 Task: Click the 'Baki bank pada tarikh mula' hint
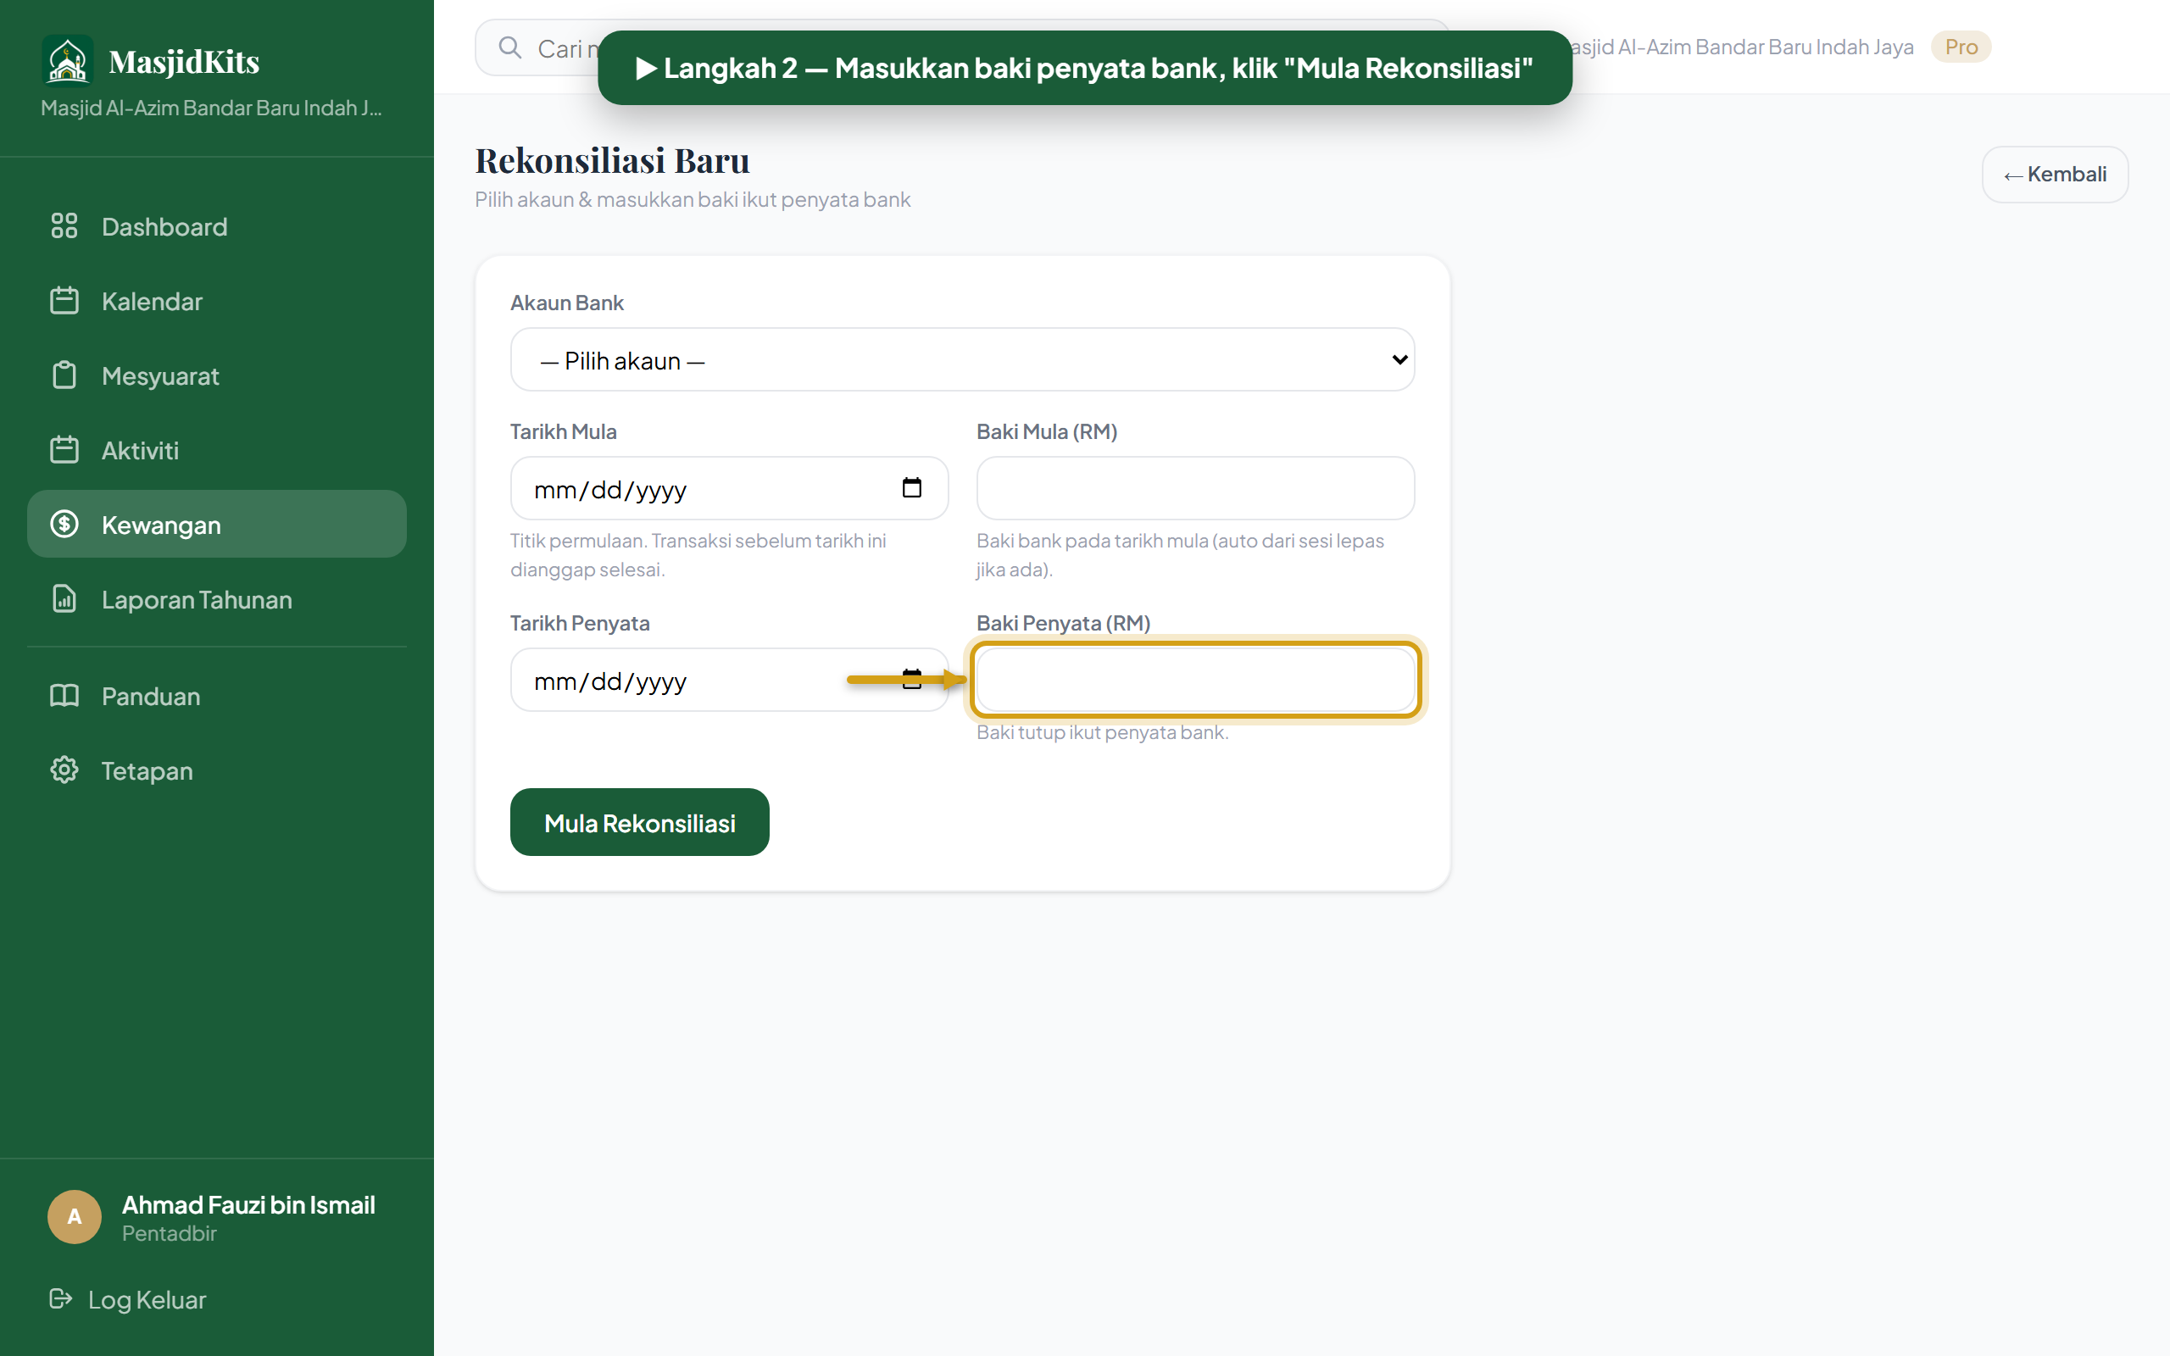click(1180, 555)
